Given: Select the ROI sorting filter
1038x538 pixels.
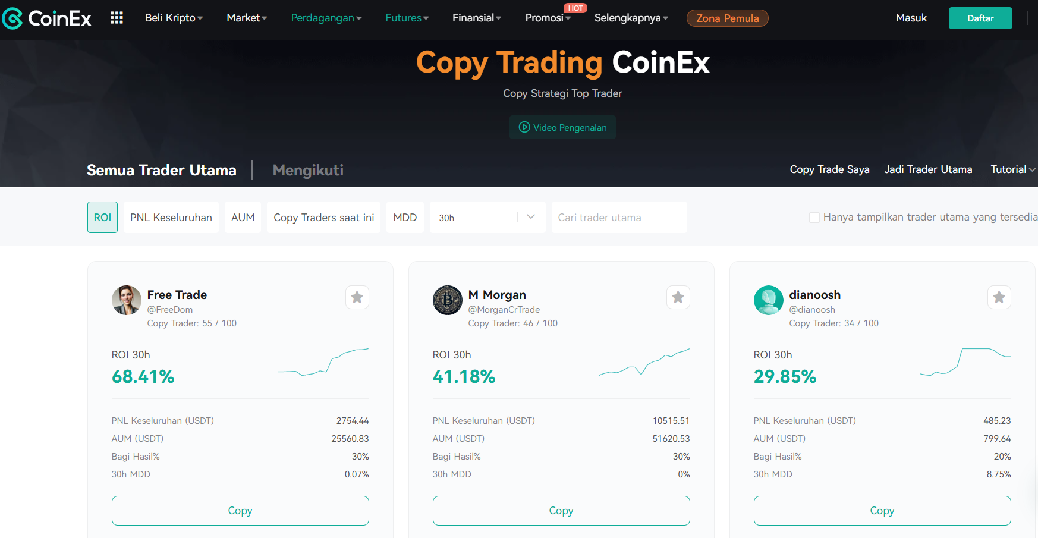Looking at the screenshot, I should pos(102,217).
